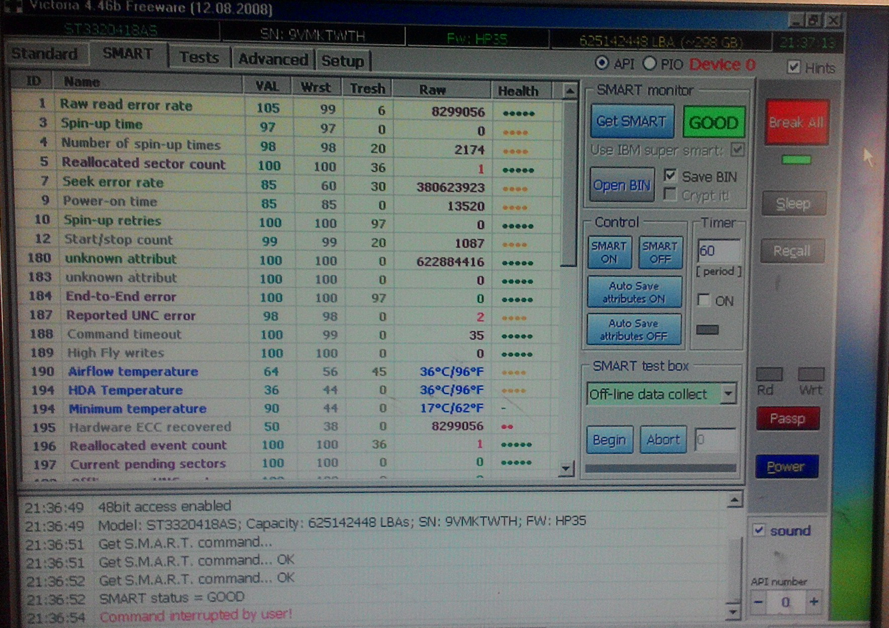Click the blue Power button
Viewport: 889px width, 628px height.
786,467
